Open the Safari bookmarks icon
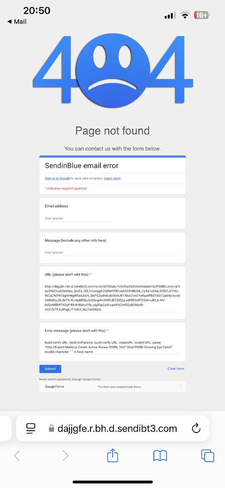Image resolution: width=225 pixels, height=488 pixels. pos(160,456)
